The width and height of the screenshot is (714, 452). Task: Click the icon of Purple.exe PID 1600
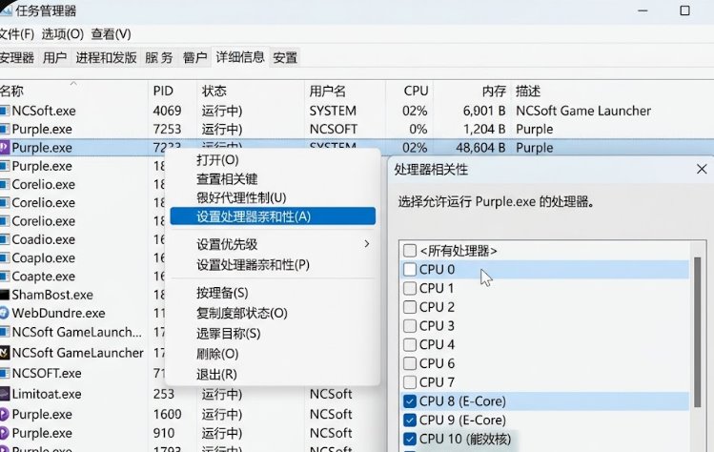click(5, 414)
